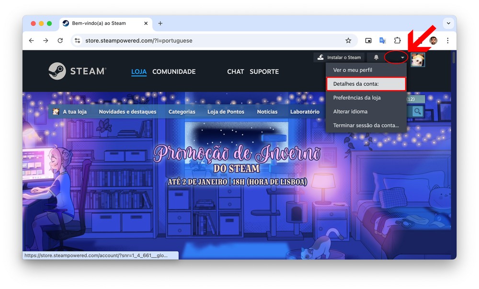Expand the tab search dropdown arrow
The image size is (479, 289).
(448, 23)
